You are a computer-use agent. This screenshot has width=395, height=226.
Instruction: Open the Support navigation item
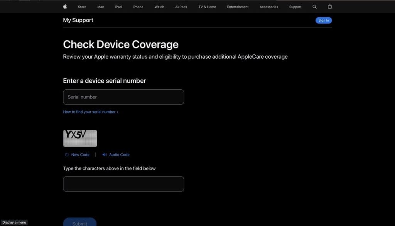[295, 7]
